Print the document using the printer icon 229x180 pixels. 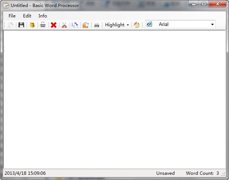[x=43, y=25]
